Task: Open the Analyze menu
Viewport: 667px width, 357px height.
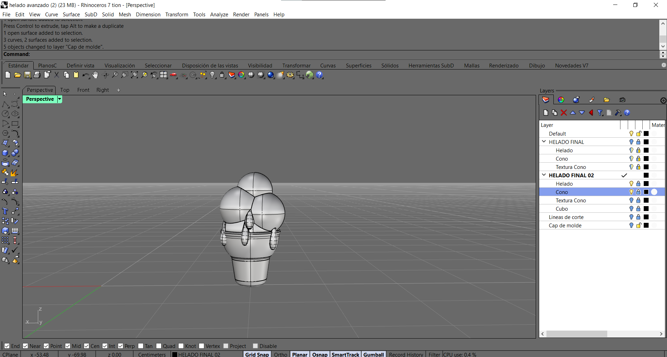Action: point(219,14)
